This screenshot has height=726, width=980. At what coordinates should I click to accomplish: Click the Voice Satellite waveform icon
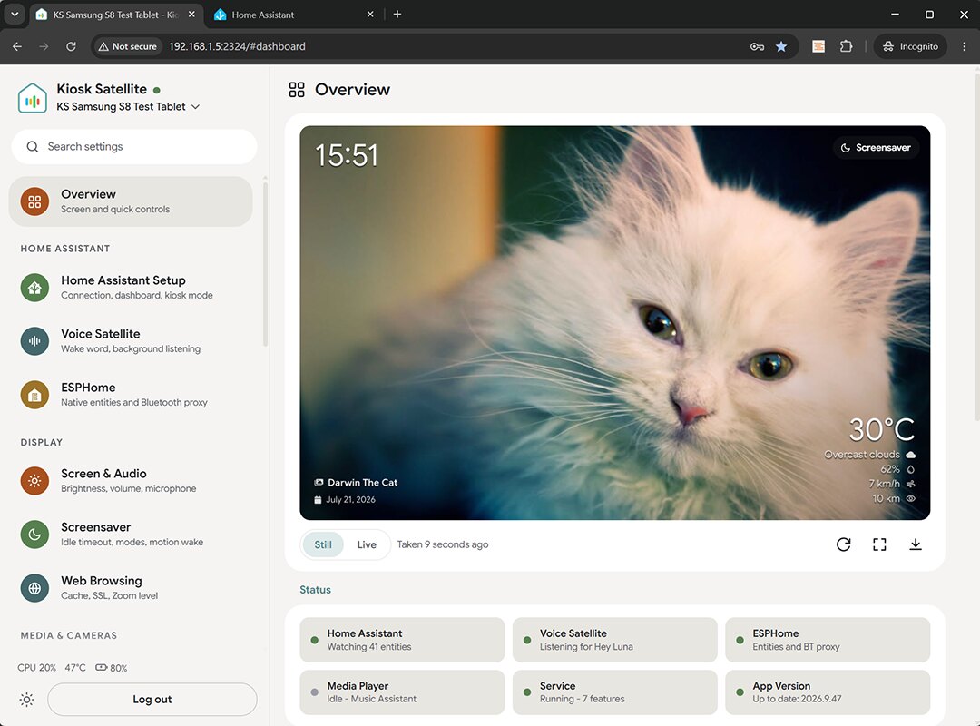click(34, 341)
